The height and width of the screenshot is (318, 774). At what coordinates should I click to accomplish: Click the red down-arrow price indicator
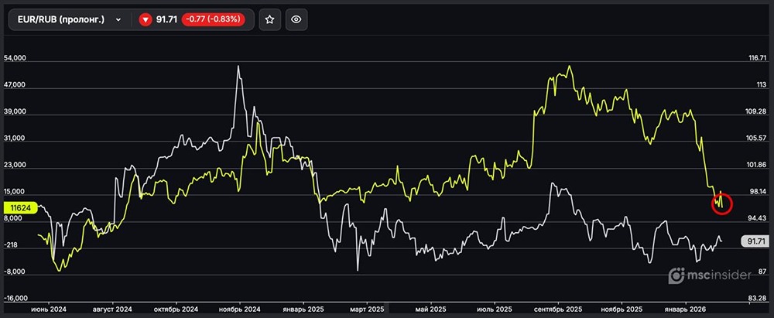tap(145, 20)
